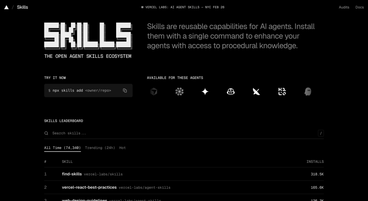Screen dimensions: 368x201
Task: Click the bird-shaped agent icon
Action: [256, 92]
